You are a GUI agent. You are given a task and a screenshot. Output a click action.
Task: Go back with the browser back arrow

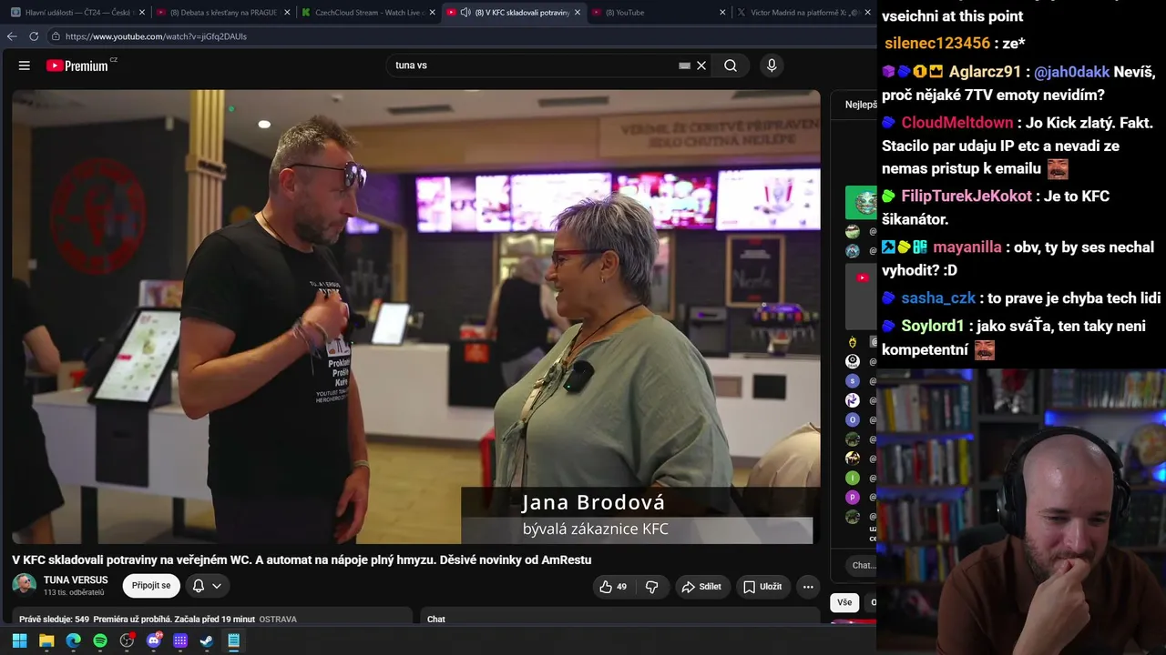[x=12, y=36]
